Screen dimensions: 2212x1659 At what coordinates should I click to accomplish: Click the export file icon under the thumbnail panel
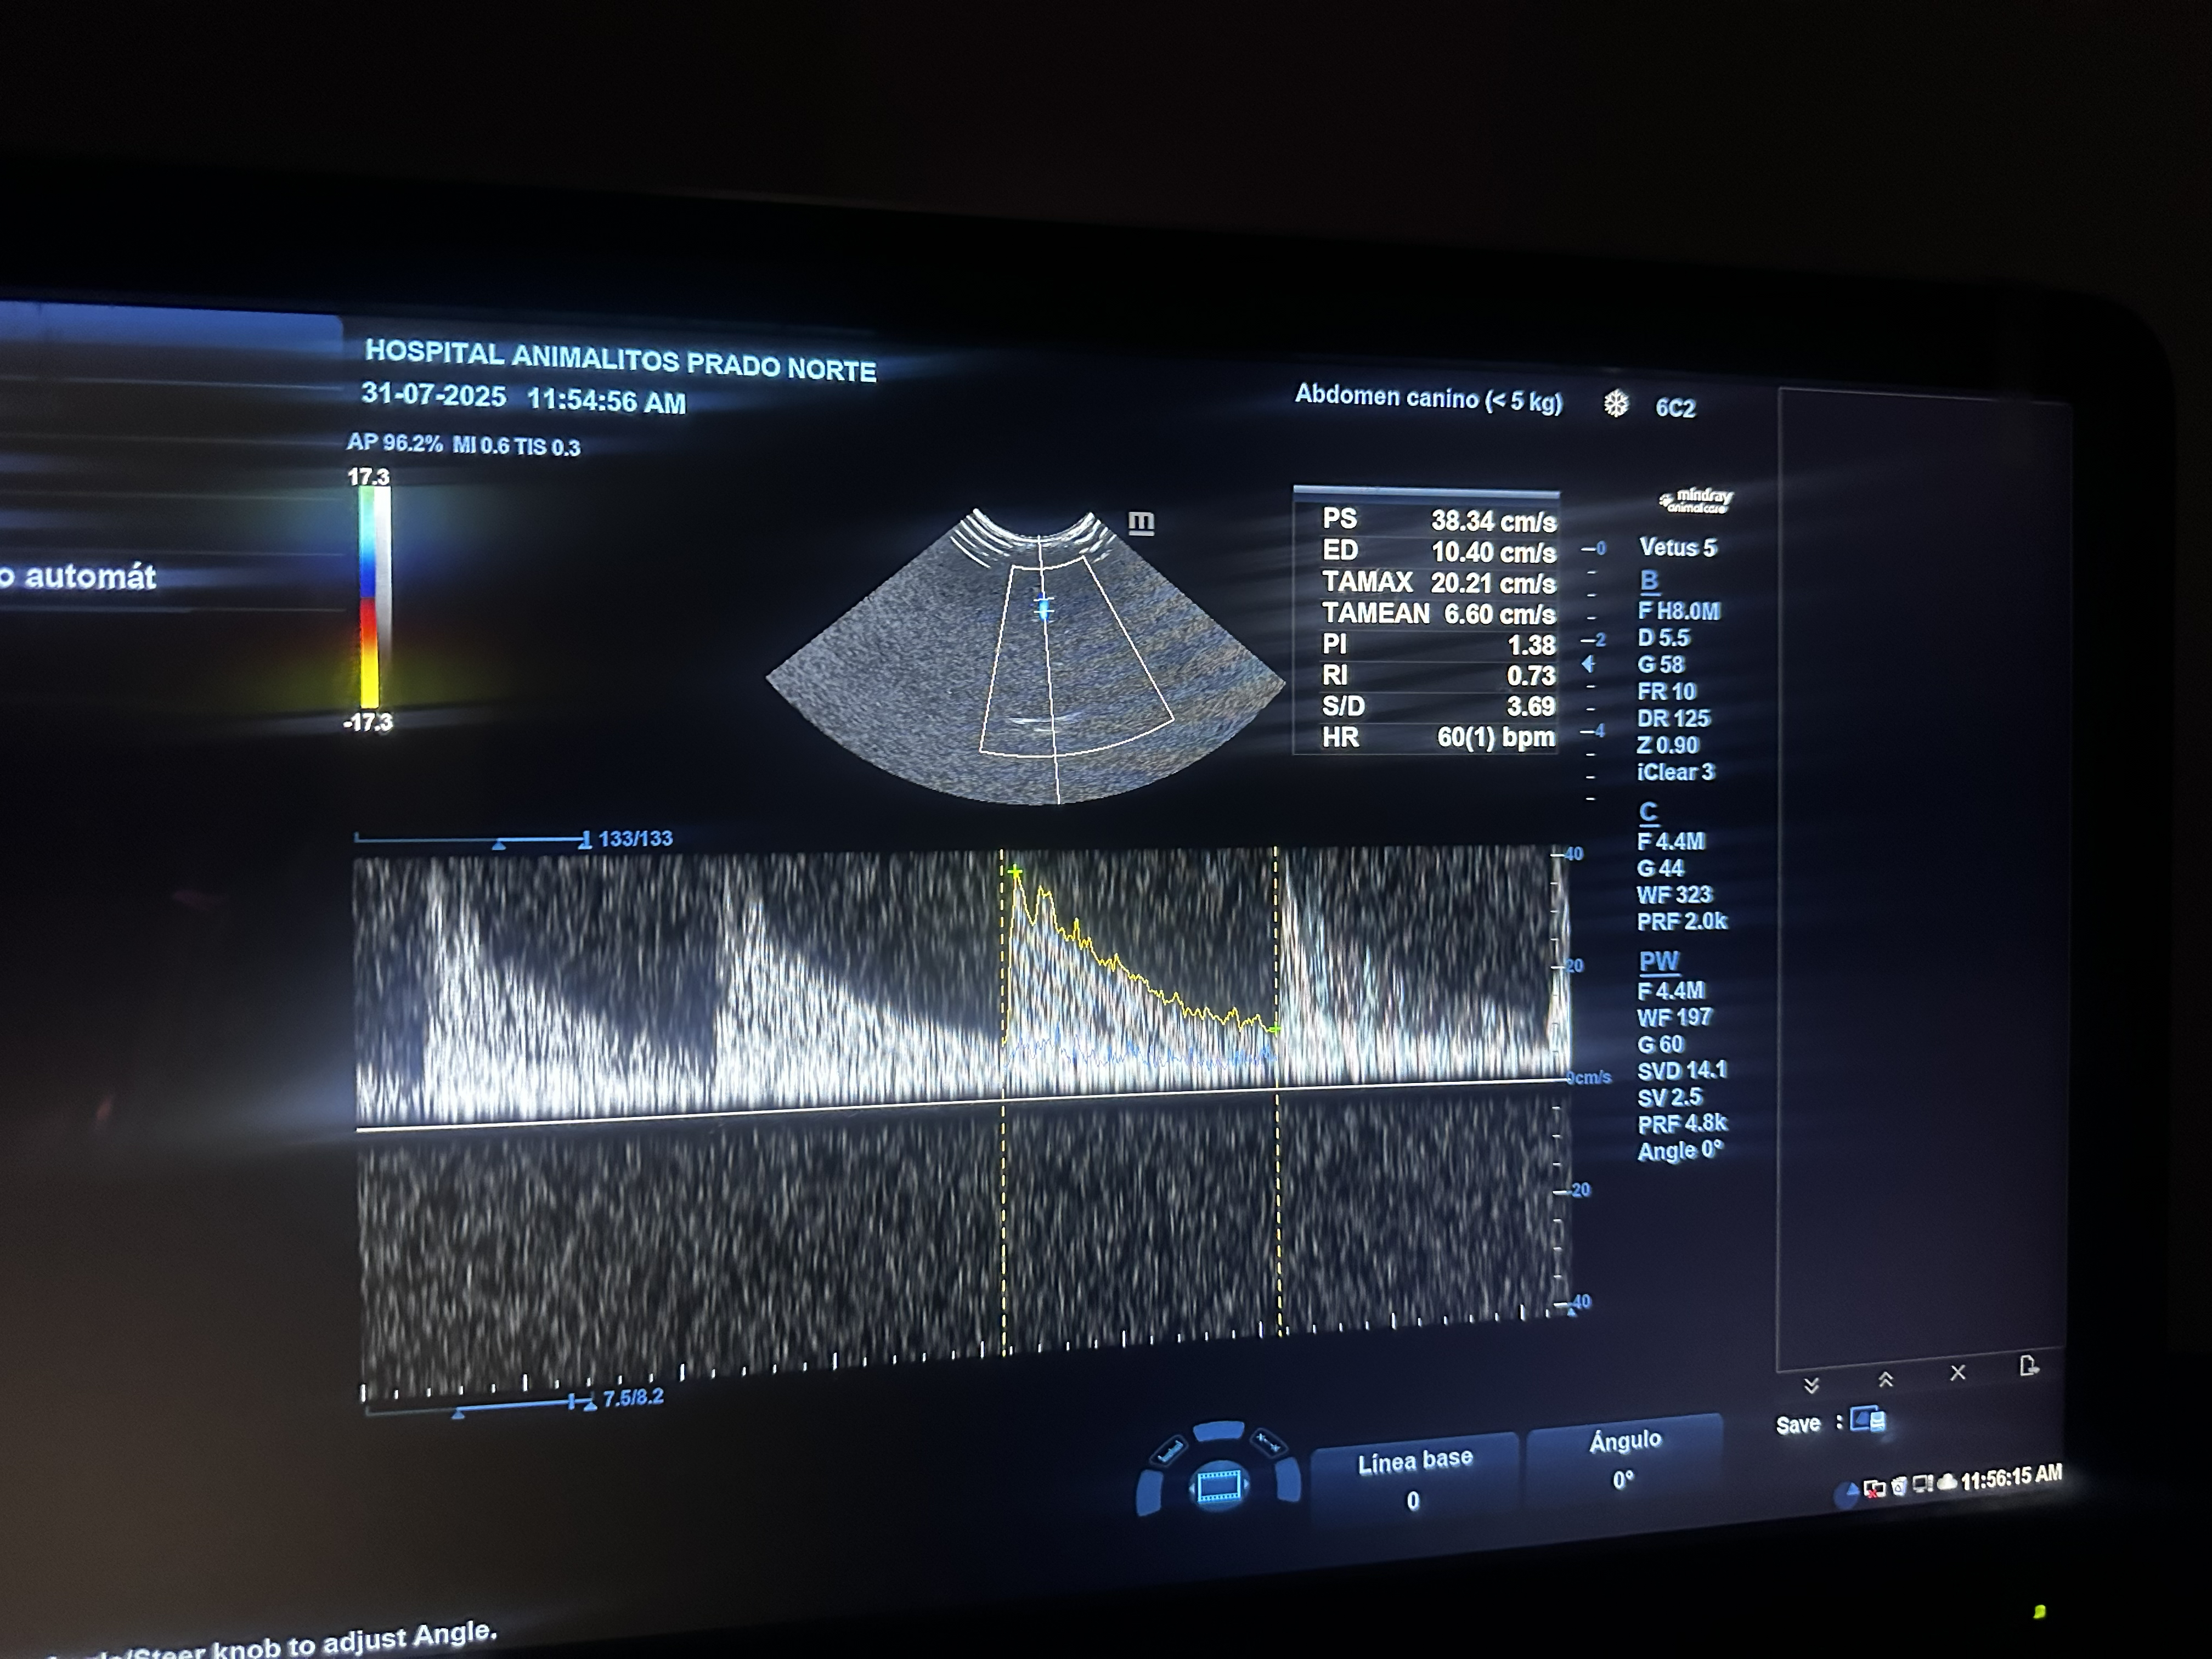2028,1366
